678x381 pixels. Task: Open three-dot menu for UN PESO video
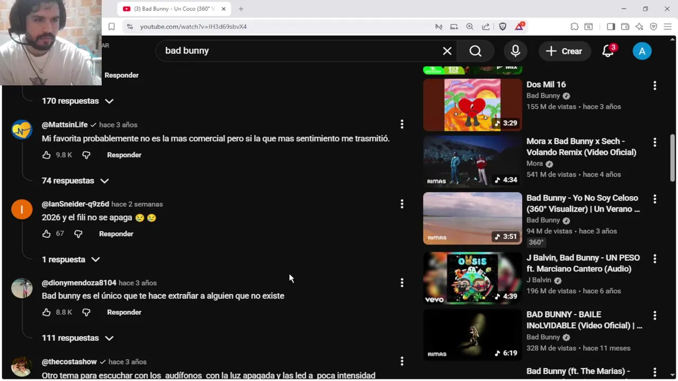(655, 259)
